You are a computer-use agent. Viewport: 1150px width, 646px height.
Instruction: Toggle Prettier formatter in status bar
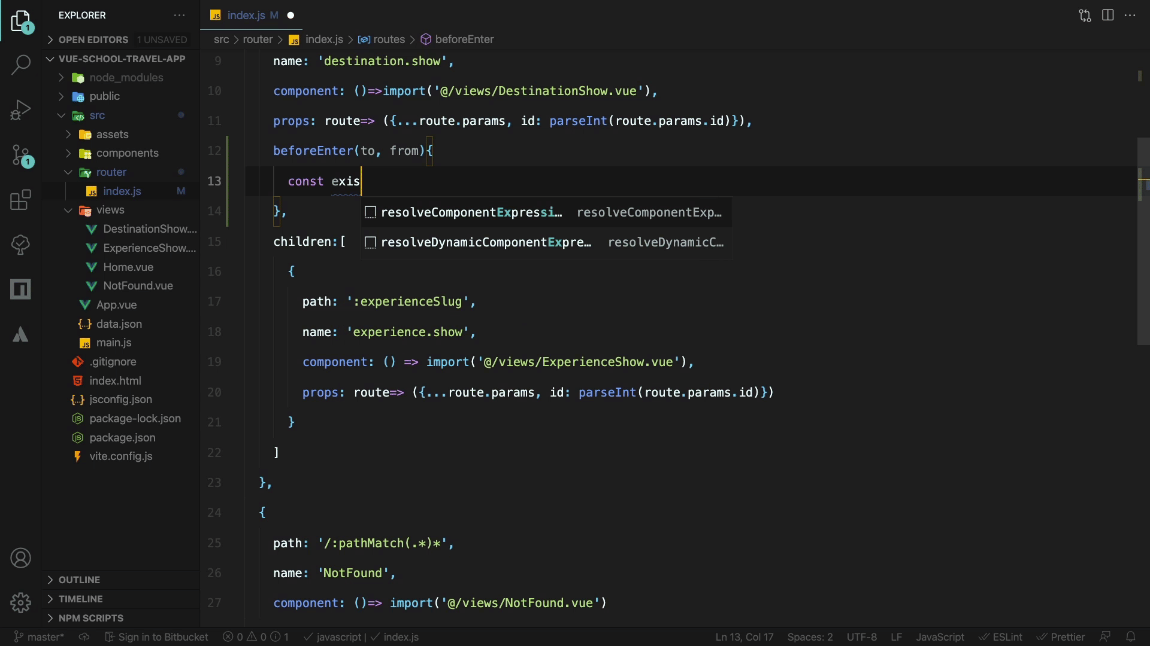click(x=1061, y=637)
